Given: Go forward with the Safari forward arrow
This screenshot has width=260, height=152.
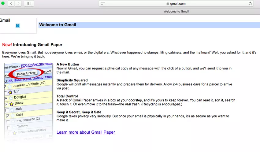Looking at the screenshot, I should click(x=18, y=3).
